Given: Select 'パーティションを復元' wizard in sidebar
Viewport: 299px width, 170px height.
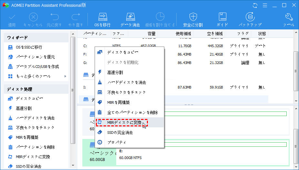Looking at the screenshot, I should point(36,57).
